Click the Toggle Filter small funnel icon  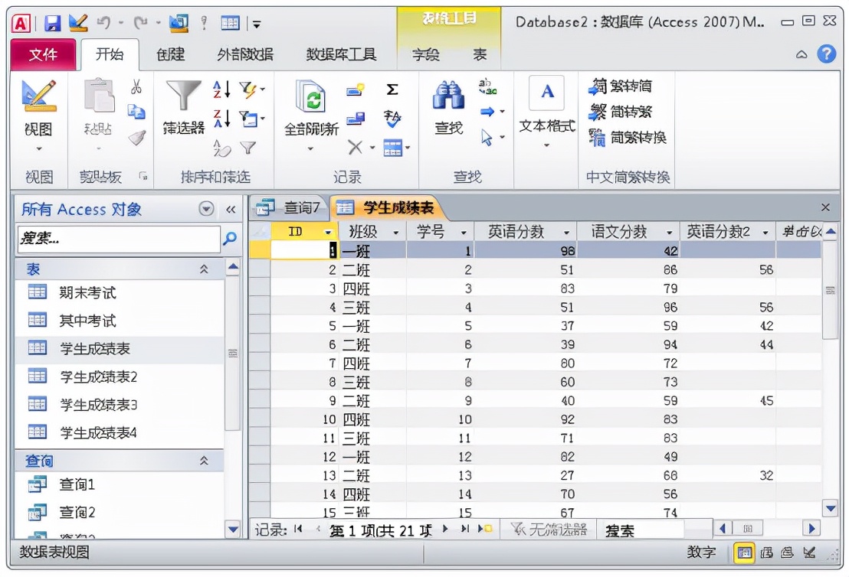[x=248, y=147]
